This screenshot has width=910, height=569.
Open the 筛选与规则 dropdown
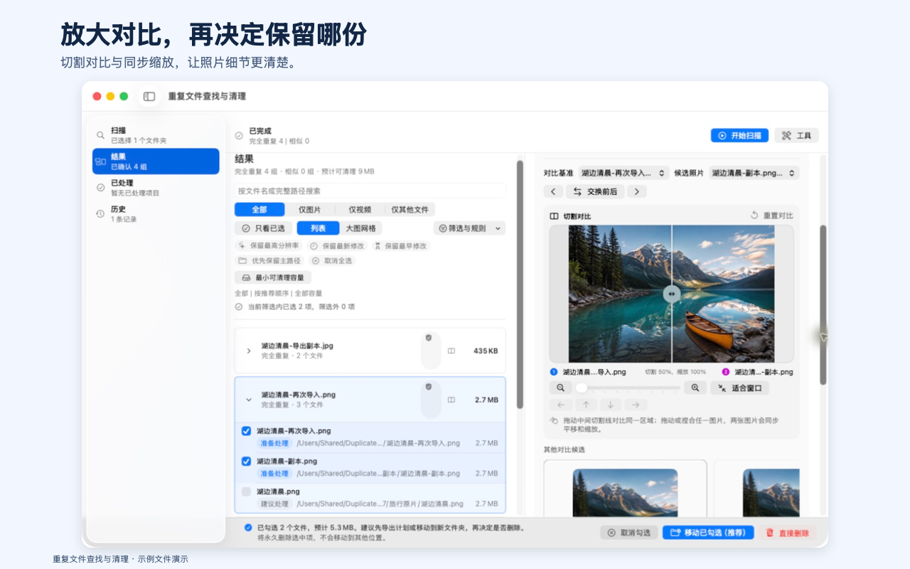click(x=469, y=228)
